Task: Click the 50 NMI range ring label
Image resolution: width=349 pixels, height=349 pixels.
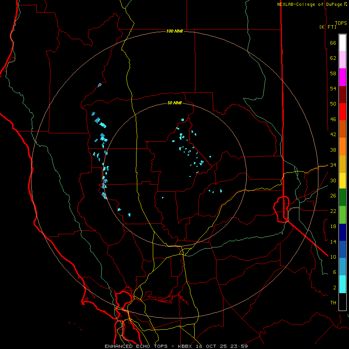Action: [x=174, y=103]
